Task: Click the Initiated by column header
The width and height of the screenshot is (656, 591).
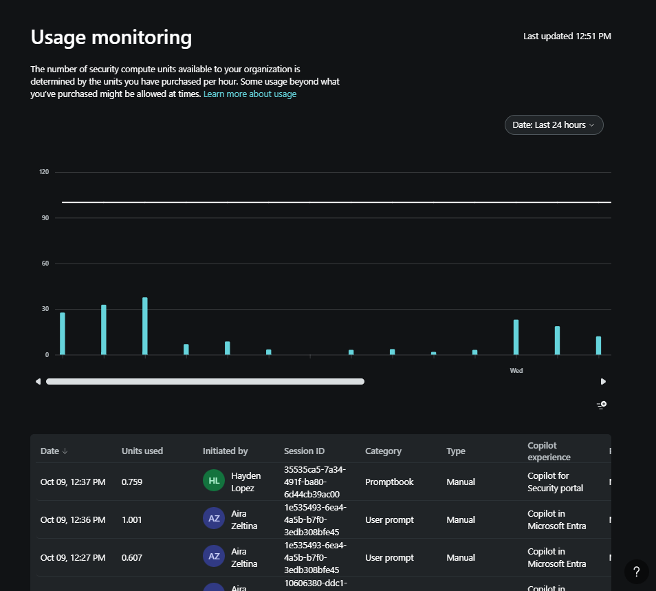Action: 225,451
